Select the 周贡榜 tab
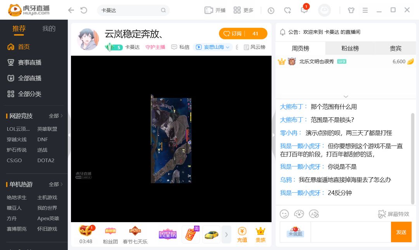 click(x=300, y=48)
